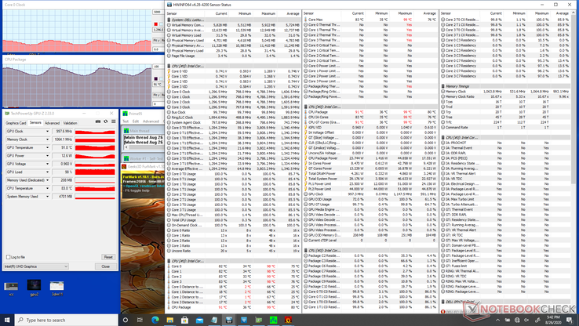Click the Type here to search box
This screenshot has width=579, height=326.
(x=67, y=320)
